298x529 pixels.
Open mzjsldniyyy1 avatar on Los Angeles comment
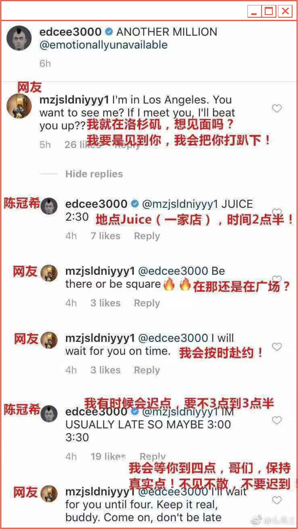coord(19,106)
